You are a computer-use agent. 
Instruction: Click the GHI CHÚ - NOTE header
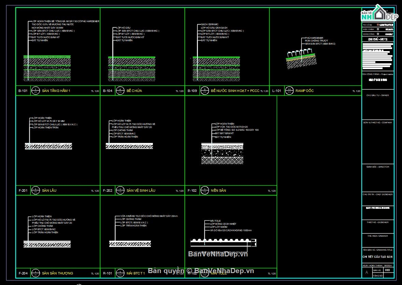point(377,39)
